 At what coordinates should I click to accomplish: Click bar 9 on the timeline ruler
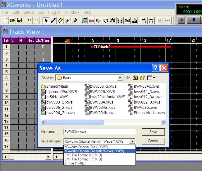(x=118, y=40)
